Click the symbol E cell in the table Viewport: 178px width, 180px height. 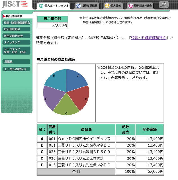point(42,165)
